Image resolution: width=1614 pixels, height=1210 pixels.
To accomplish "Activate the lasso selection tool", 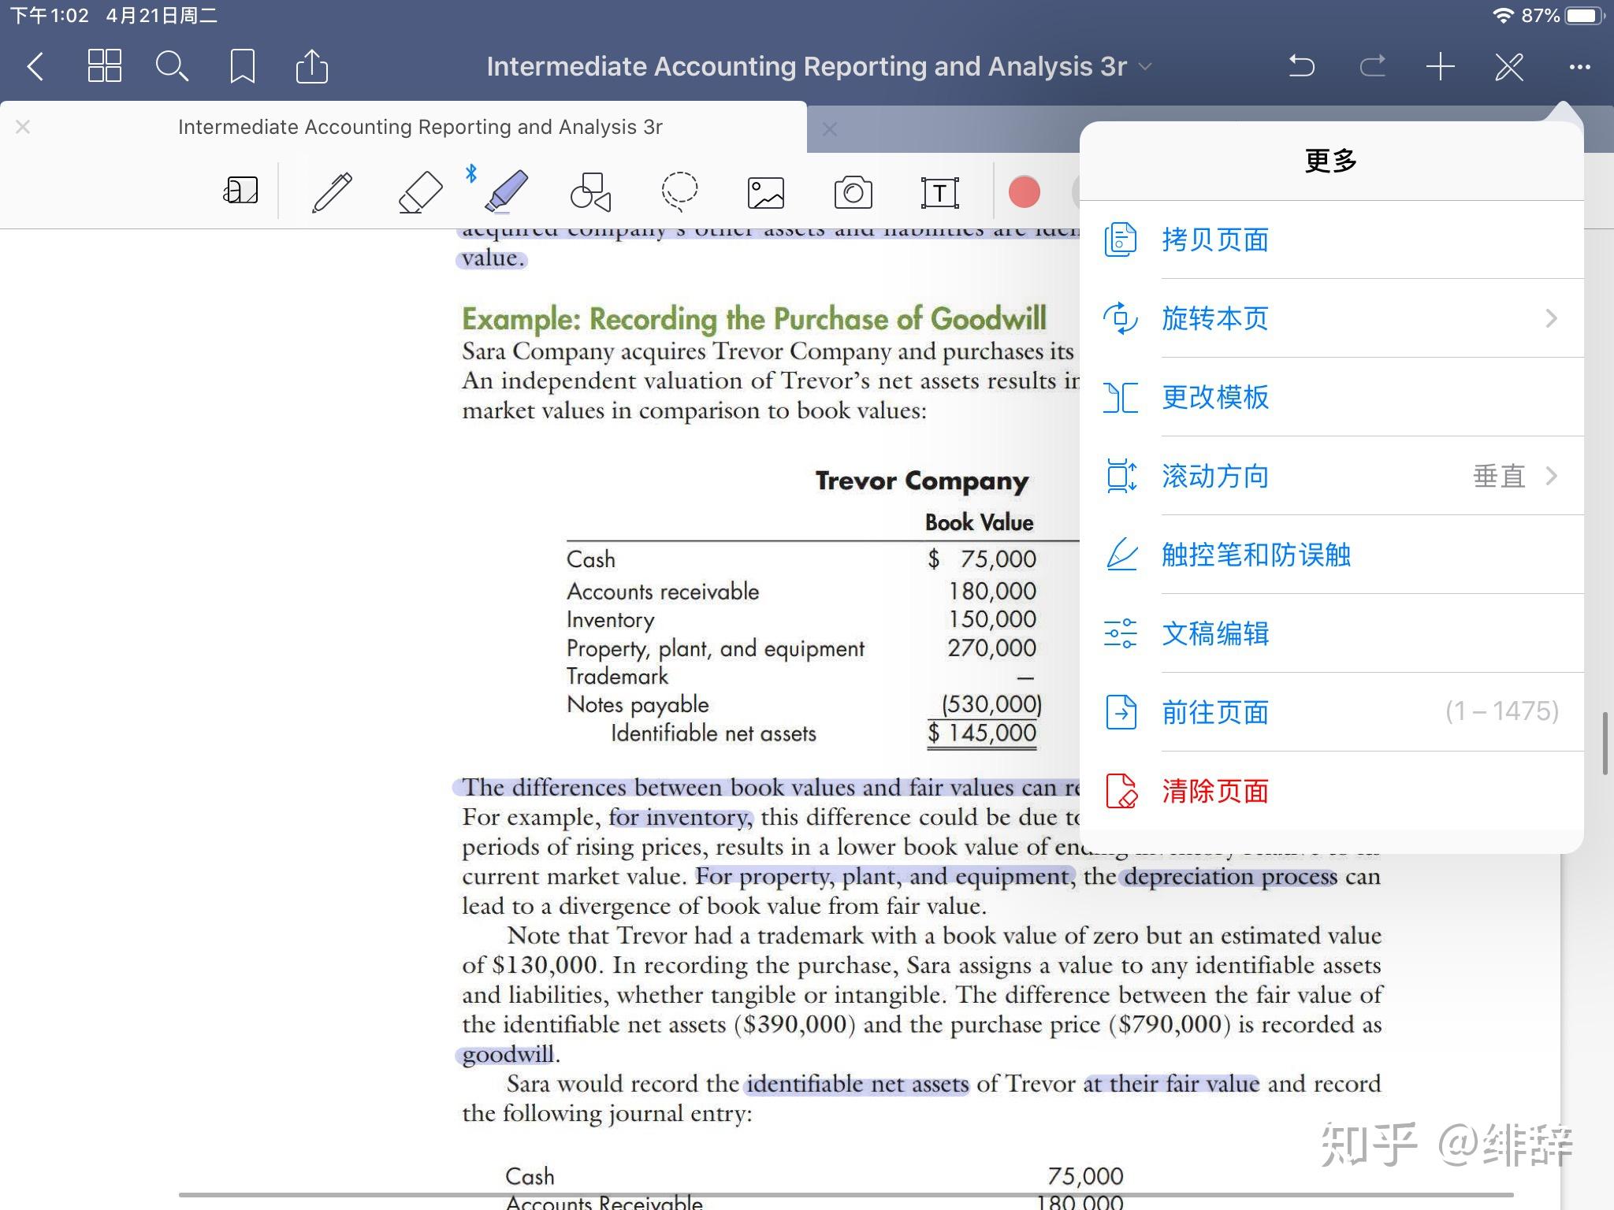I will (x=679, y=192).
